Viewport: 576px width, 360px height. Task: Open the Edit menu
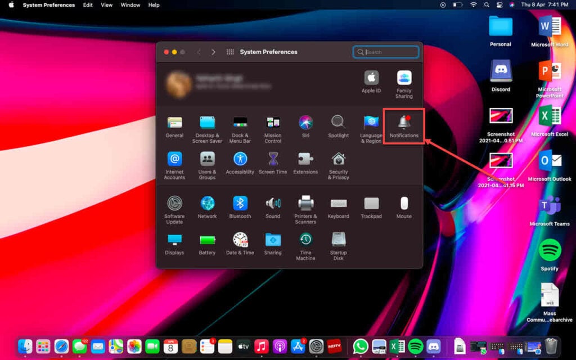pyautogui.click(x=88, y=4)
